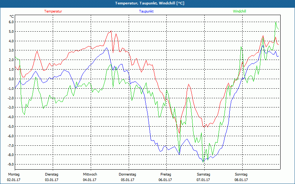Click the 6,0 y-axis value
295x184 pixels.
[11, 22]
